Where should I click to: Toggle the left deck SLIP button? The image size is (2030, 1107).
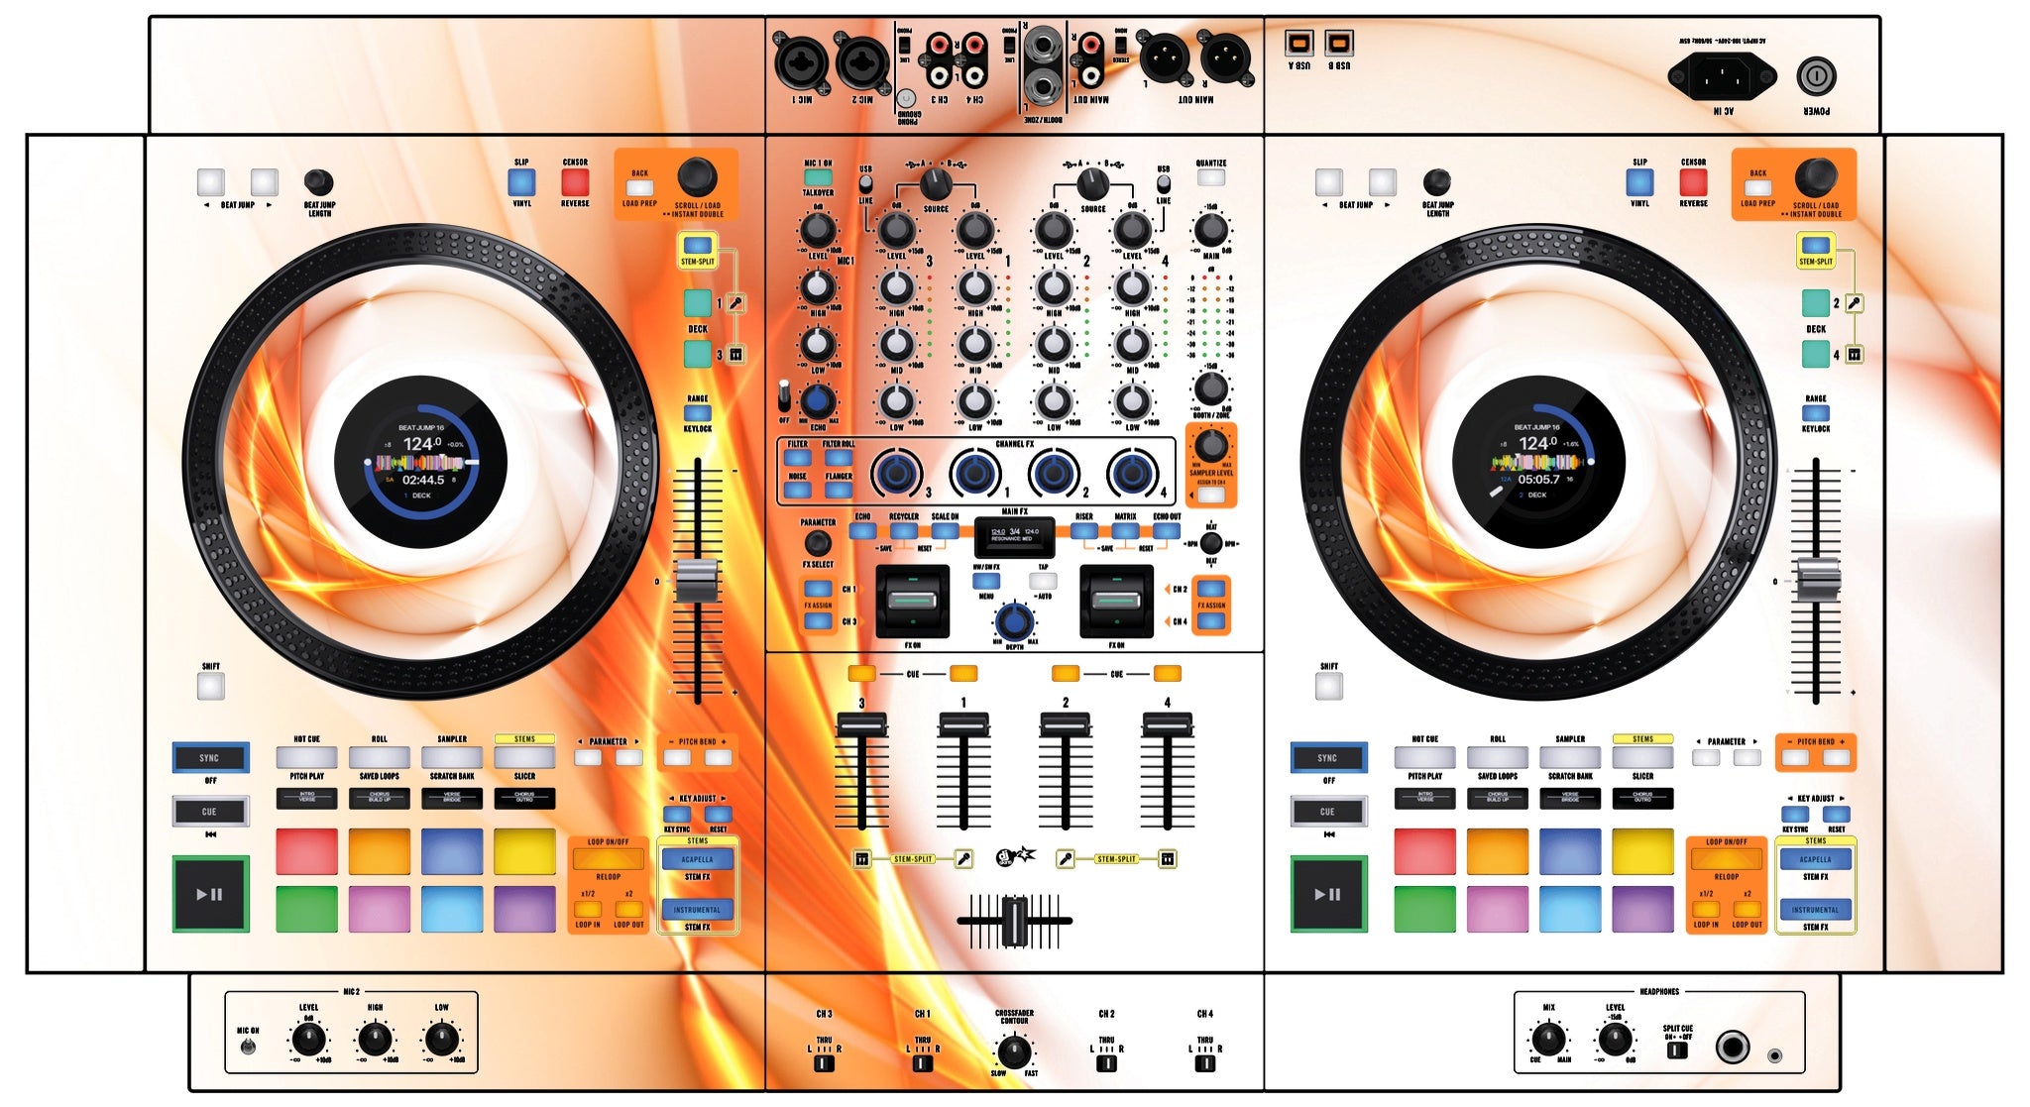point(521,182)
